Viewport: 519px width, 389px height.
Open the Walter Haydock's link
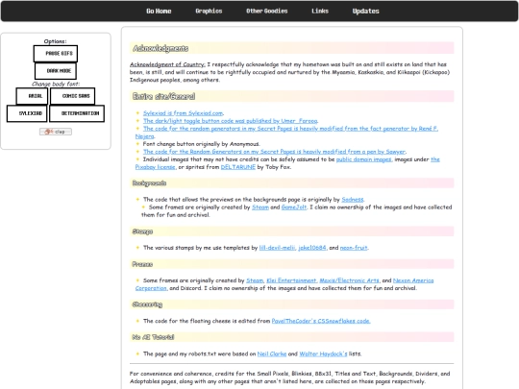[323, 353]
